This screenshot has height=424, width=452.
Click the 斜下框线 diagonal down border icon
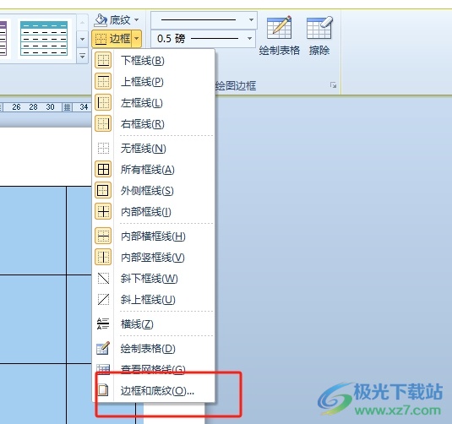103,279
